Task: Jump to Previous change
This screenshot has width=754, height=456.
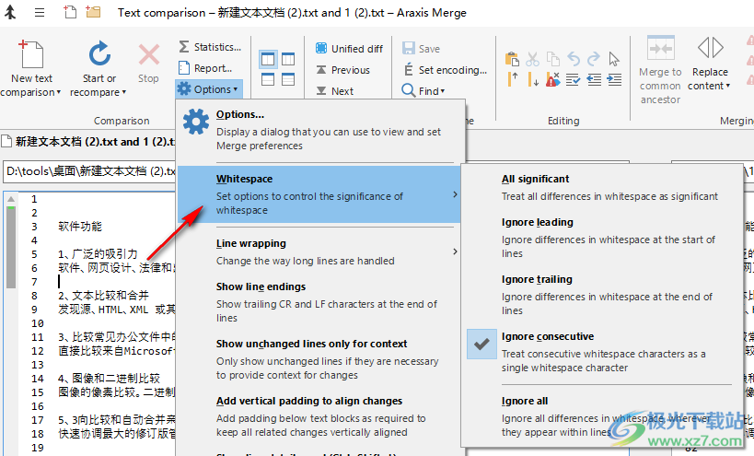Action: click(342, 70)
